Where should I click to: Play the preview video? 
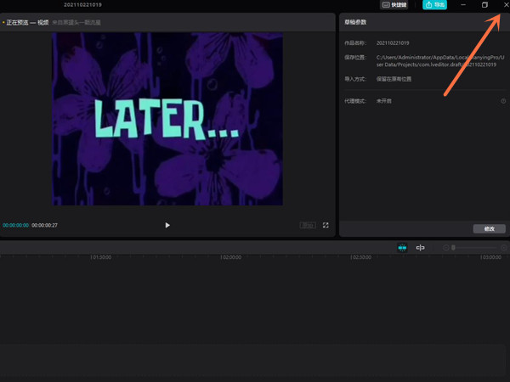167,225
